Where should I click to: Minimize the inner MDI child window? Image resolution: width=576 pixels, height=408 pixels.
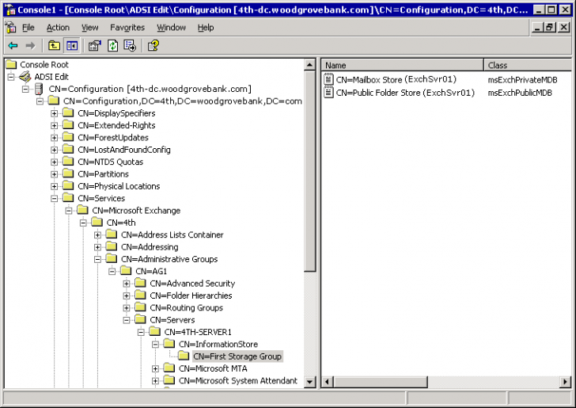coord(537,27)
